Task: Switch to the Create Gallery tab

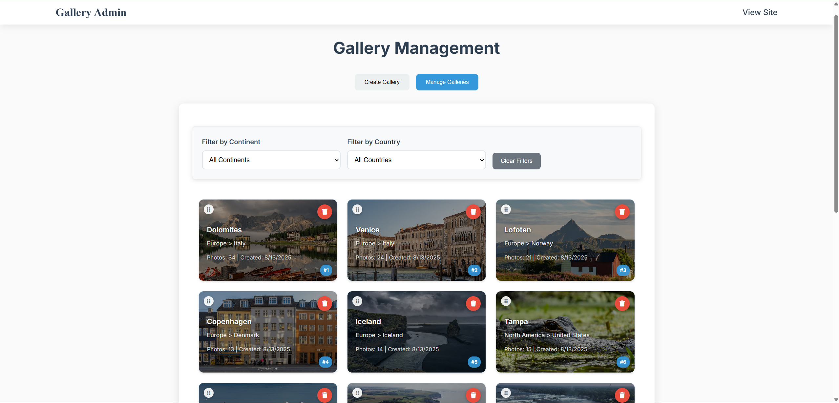Action: [382, 82]
